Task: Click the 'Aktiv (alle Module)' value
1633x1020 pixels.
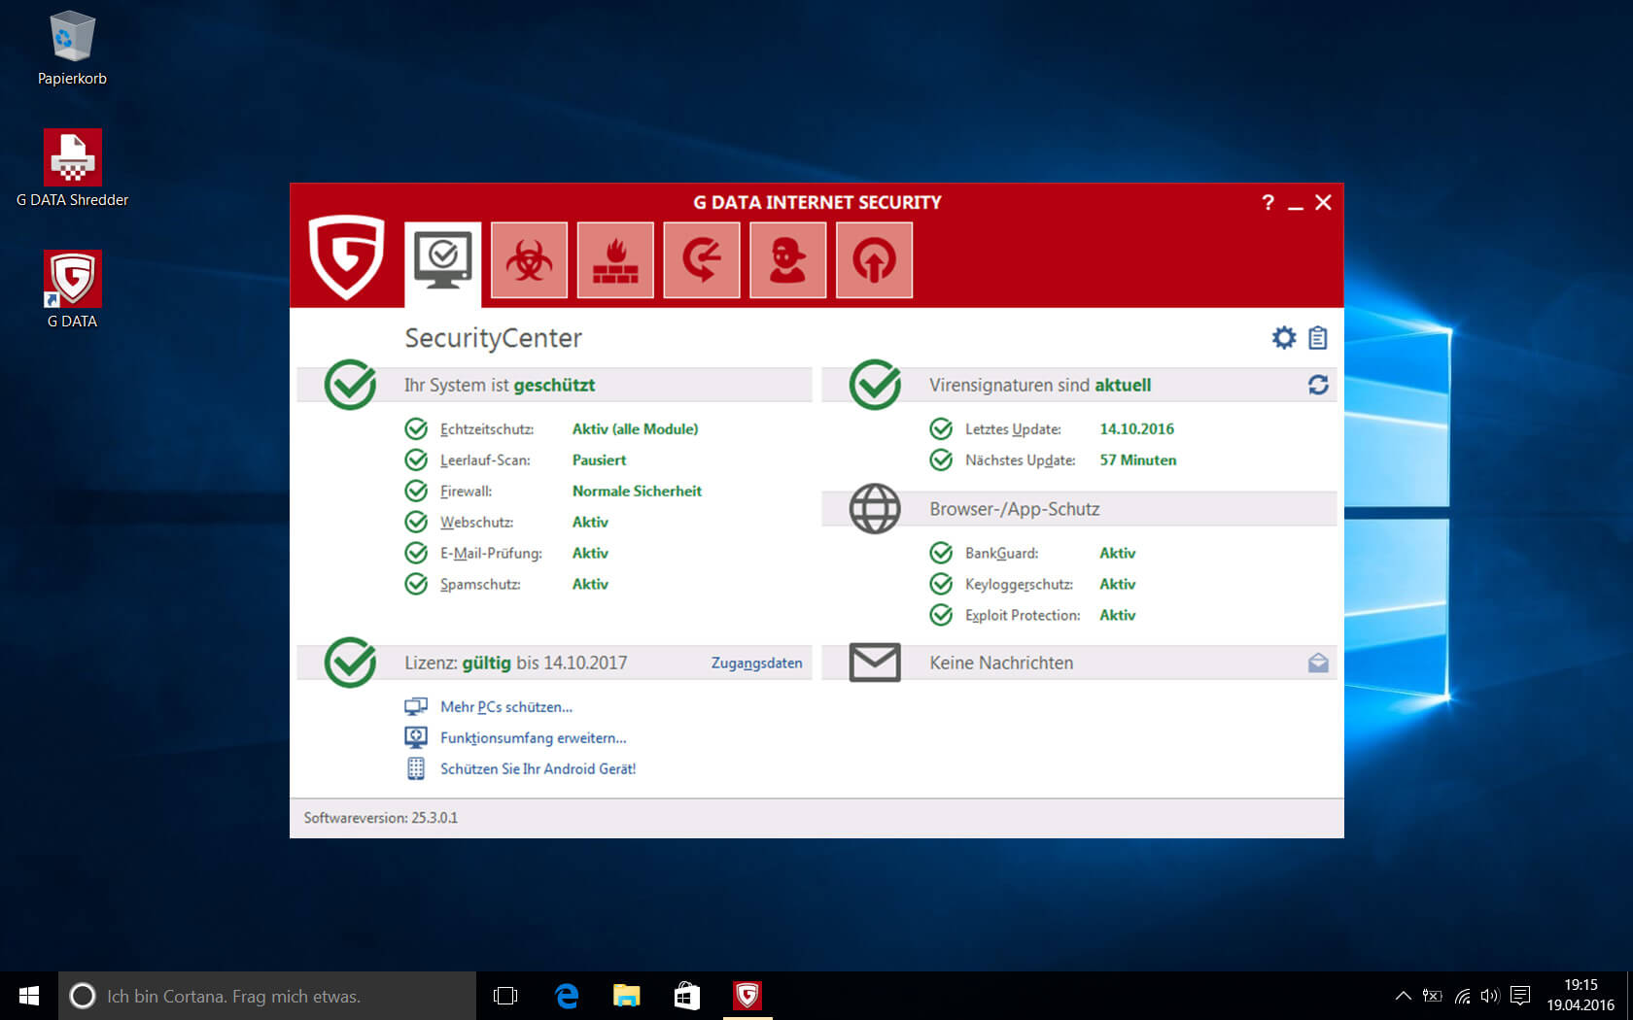Action: pos(635,428)
